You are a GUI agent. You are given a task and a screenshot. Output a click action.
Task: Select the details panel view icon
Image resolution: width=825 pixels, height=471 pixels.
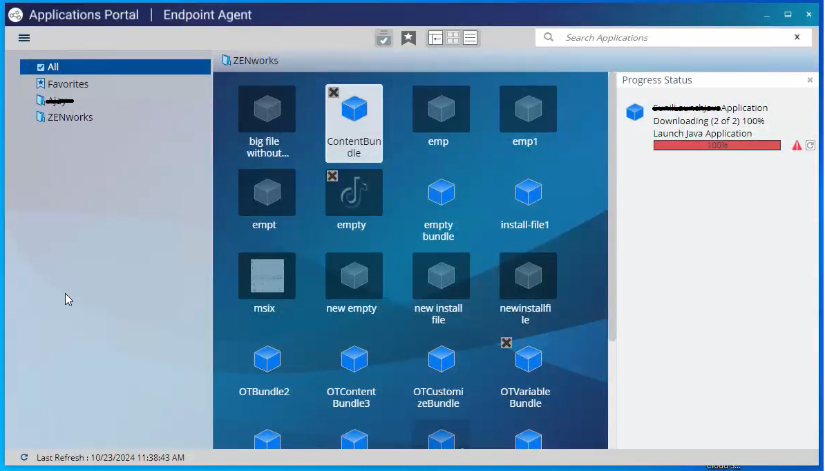click(x=435, y=38)
